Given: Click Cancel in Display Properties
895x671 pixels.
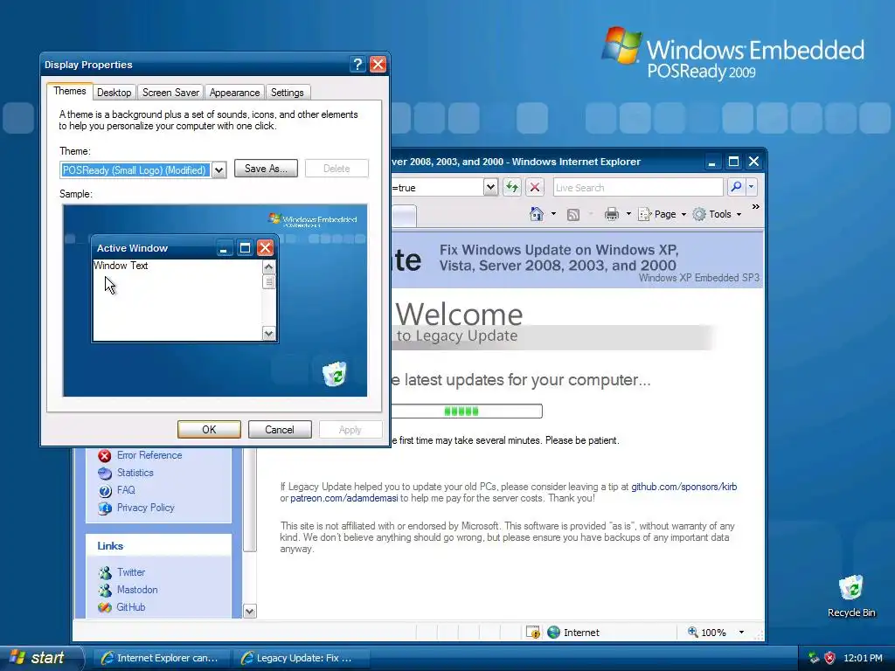Looking at the screenshot, I should 280,430.
